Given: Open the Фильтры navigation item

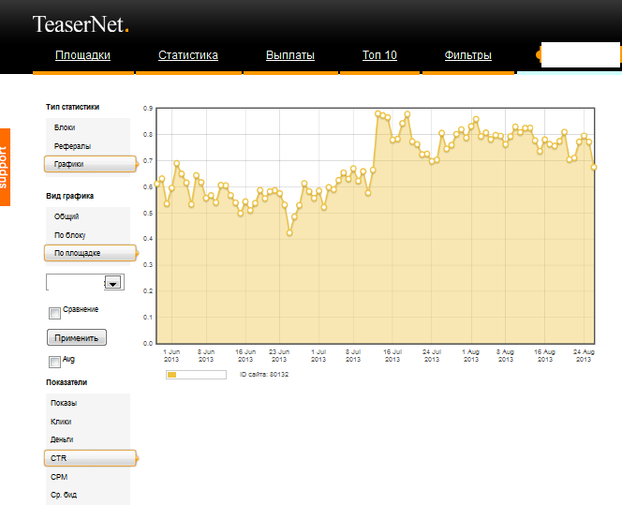Looking at the screenshot, I should pos(468,55).
